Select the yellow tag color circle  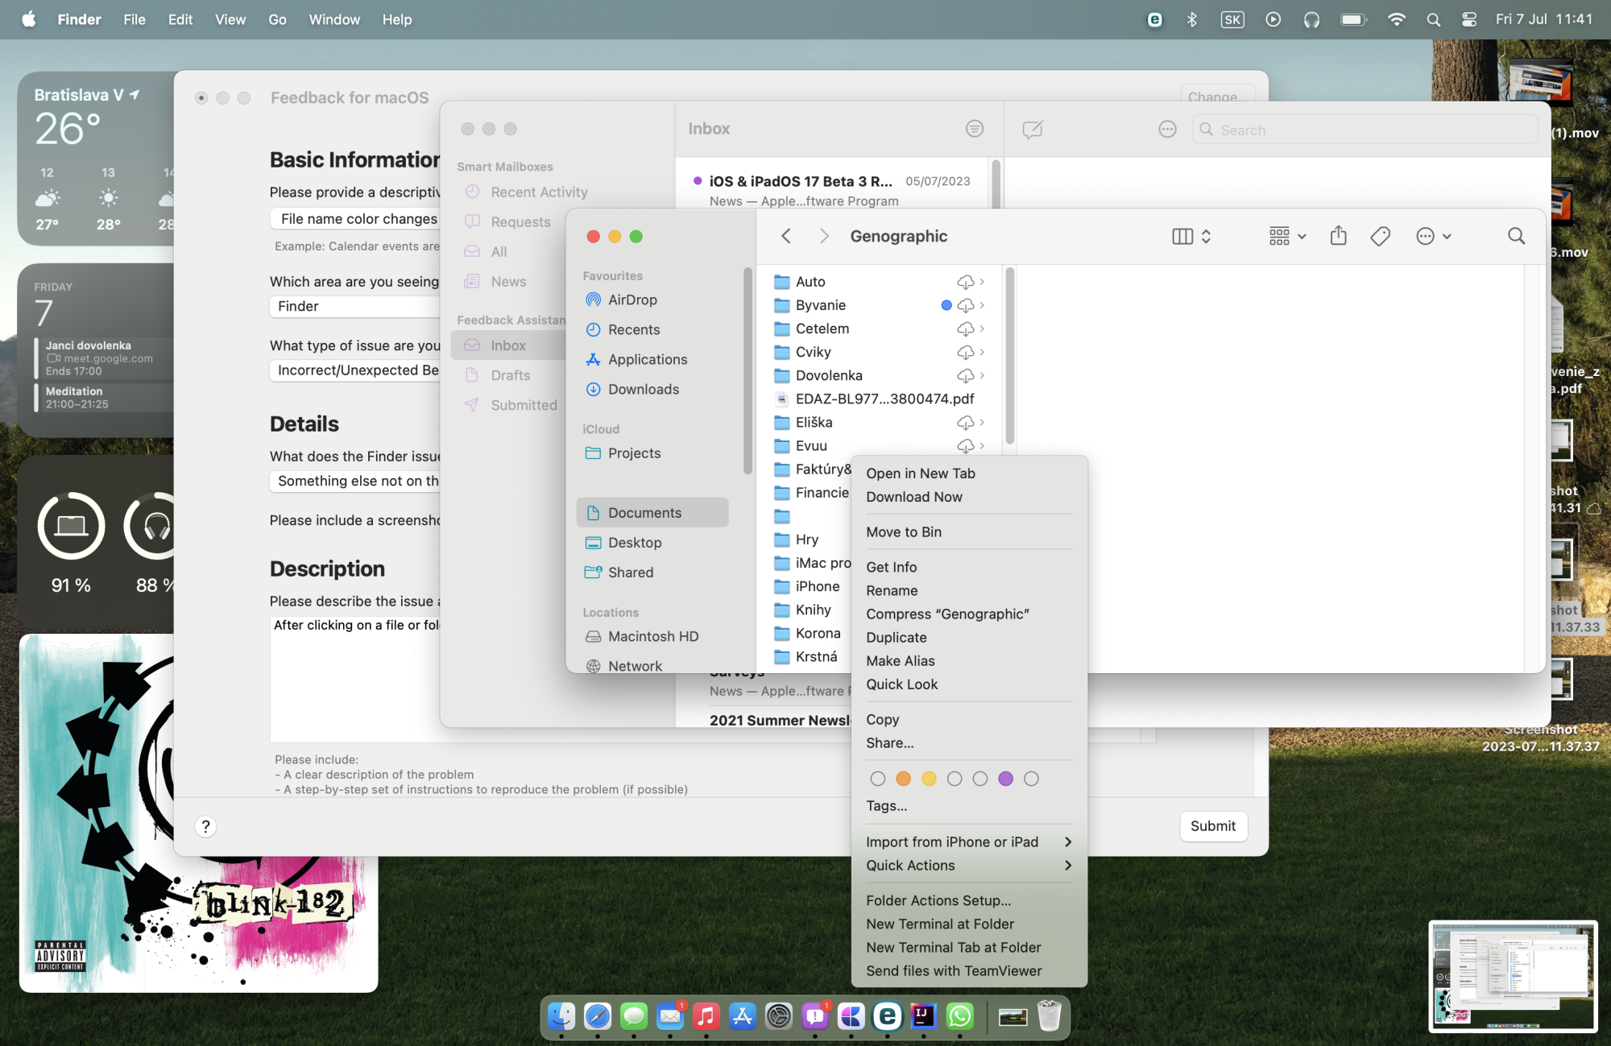coord(929,779)
